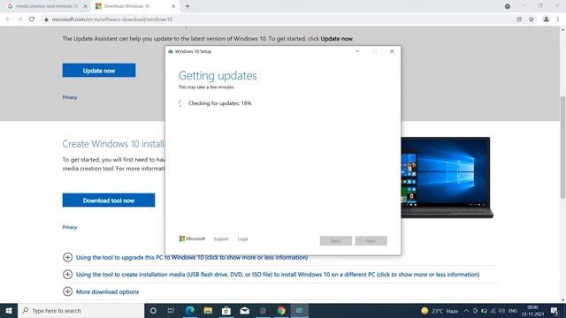Open the notification action center icon

point(555,311)
